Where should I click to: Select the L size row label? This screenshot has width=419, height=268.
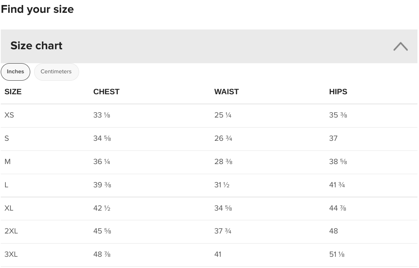point(7,185)
